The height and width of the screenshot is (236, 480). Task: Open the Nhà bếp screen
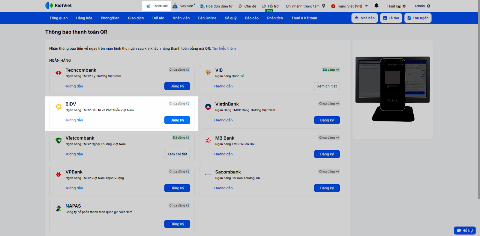click(364, 18)
